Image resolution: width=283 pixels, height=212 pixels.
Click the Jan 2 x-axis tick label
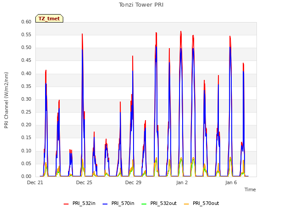tap(182, 182)
